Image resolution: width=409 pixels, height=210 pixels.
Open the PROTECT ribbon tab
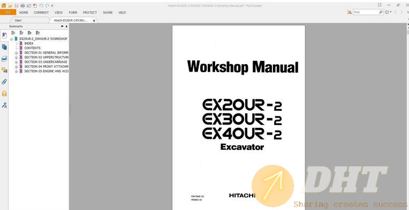(90, 12)
